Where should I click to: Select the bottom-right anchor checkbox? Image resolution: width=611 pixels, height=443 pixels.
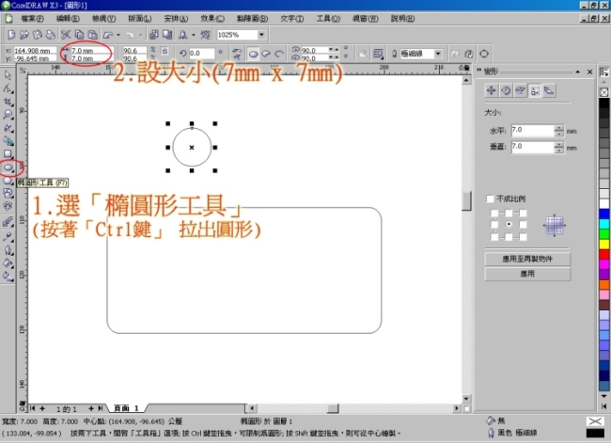[x=523, y=237]
